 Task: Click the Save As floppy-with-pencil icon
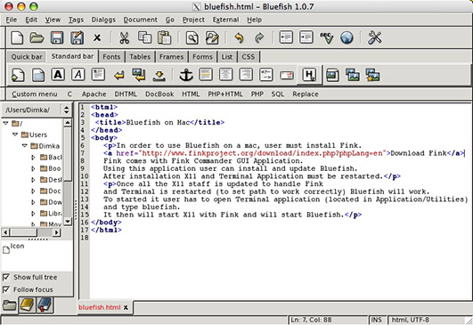77,38
